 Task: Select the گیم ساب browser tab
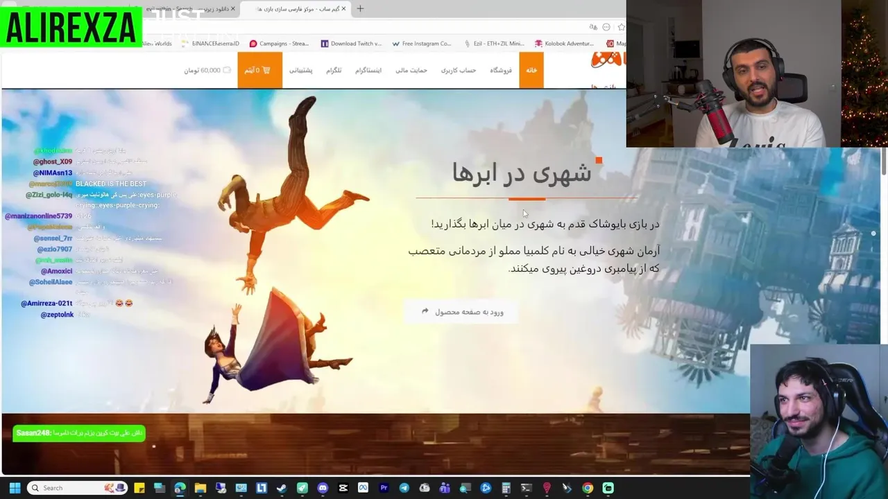point(295,9)
